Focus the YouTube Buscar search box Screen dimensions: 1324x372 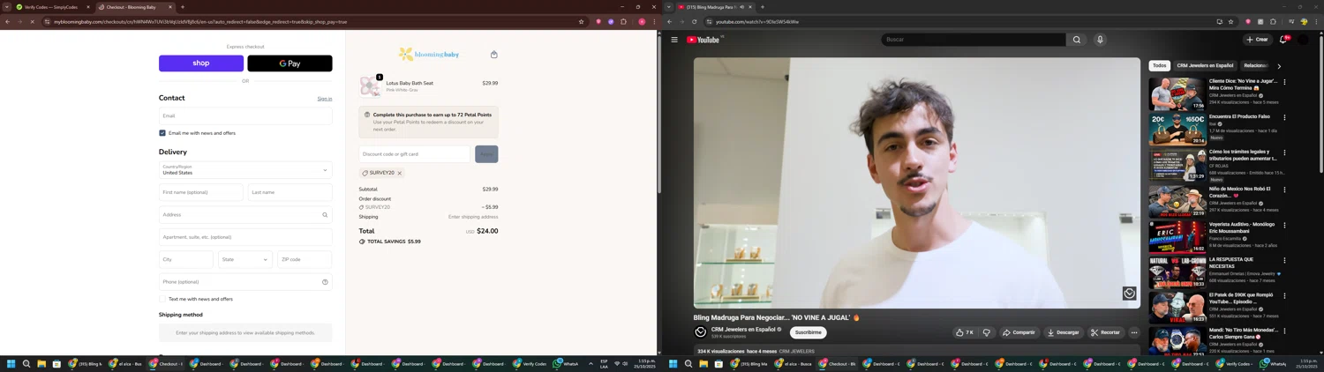(974, 40)
